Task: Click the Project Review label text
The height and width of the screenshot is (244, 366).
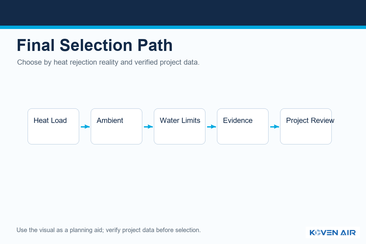Action: pos(310,120)
